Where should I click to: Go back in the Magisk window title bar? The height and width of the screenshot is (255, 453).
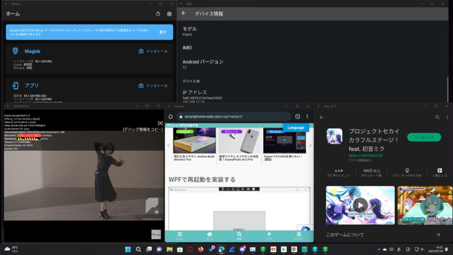click(6, 4)
